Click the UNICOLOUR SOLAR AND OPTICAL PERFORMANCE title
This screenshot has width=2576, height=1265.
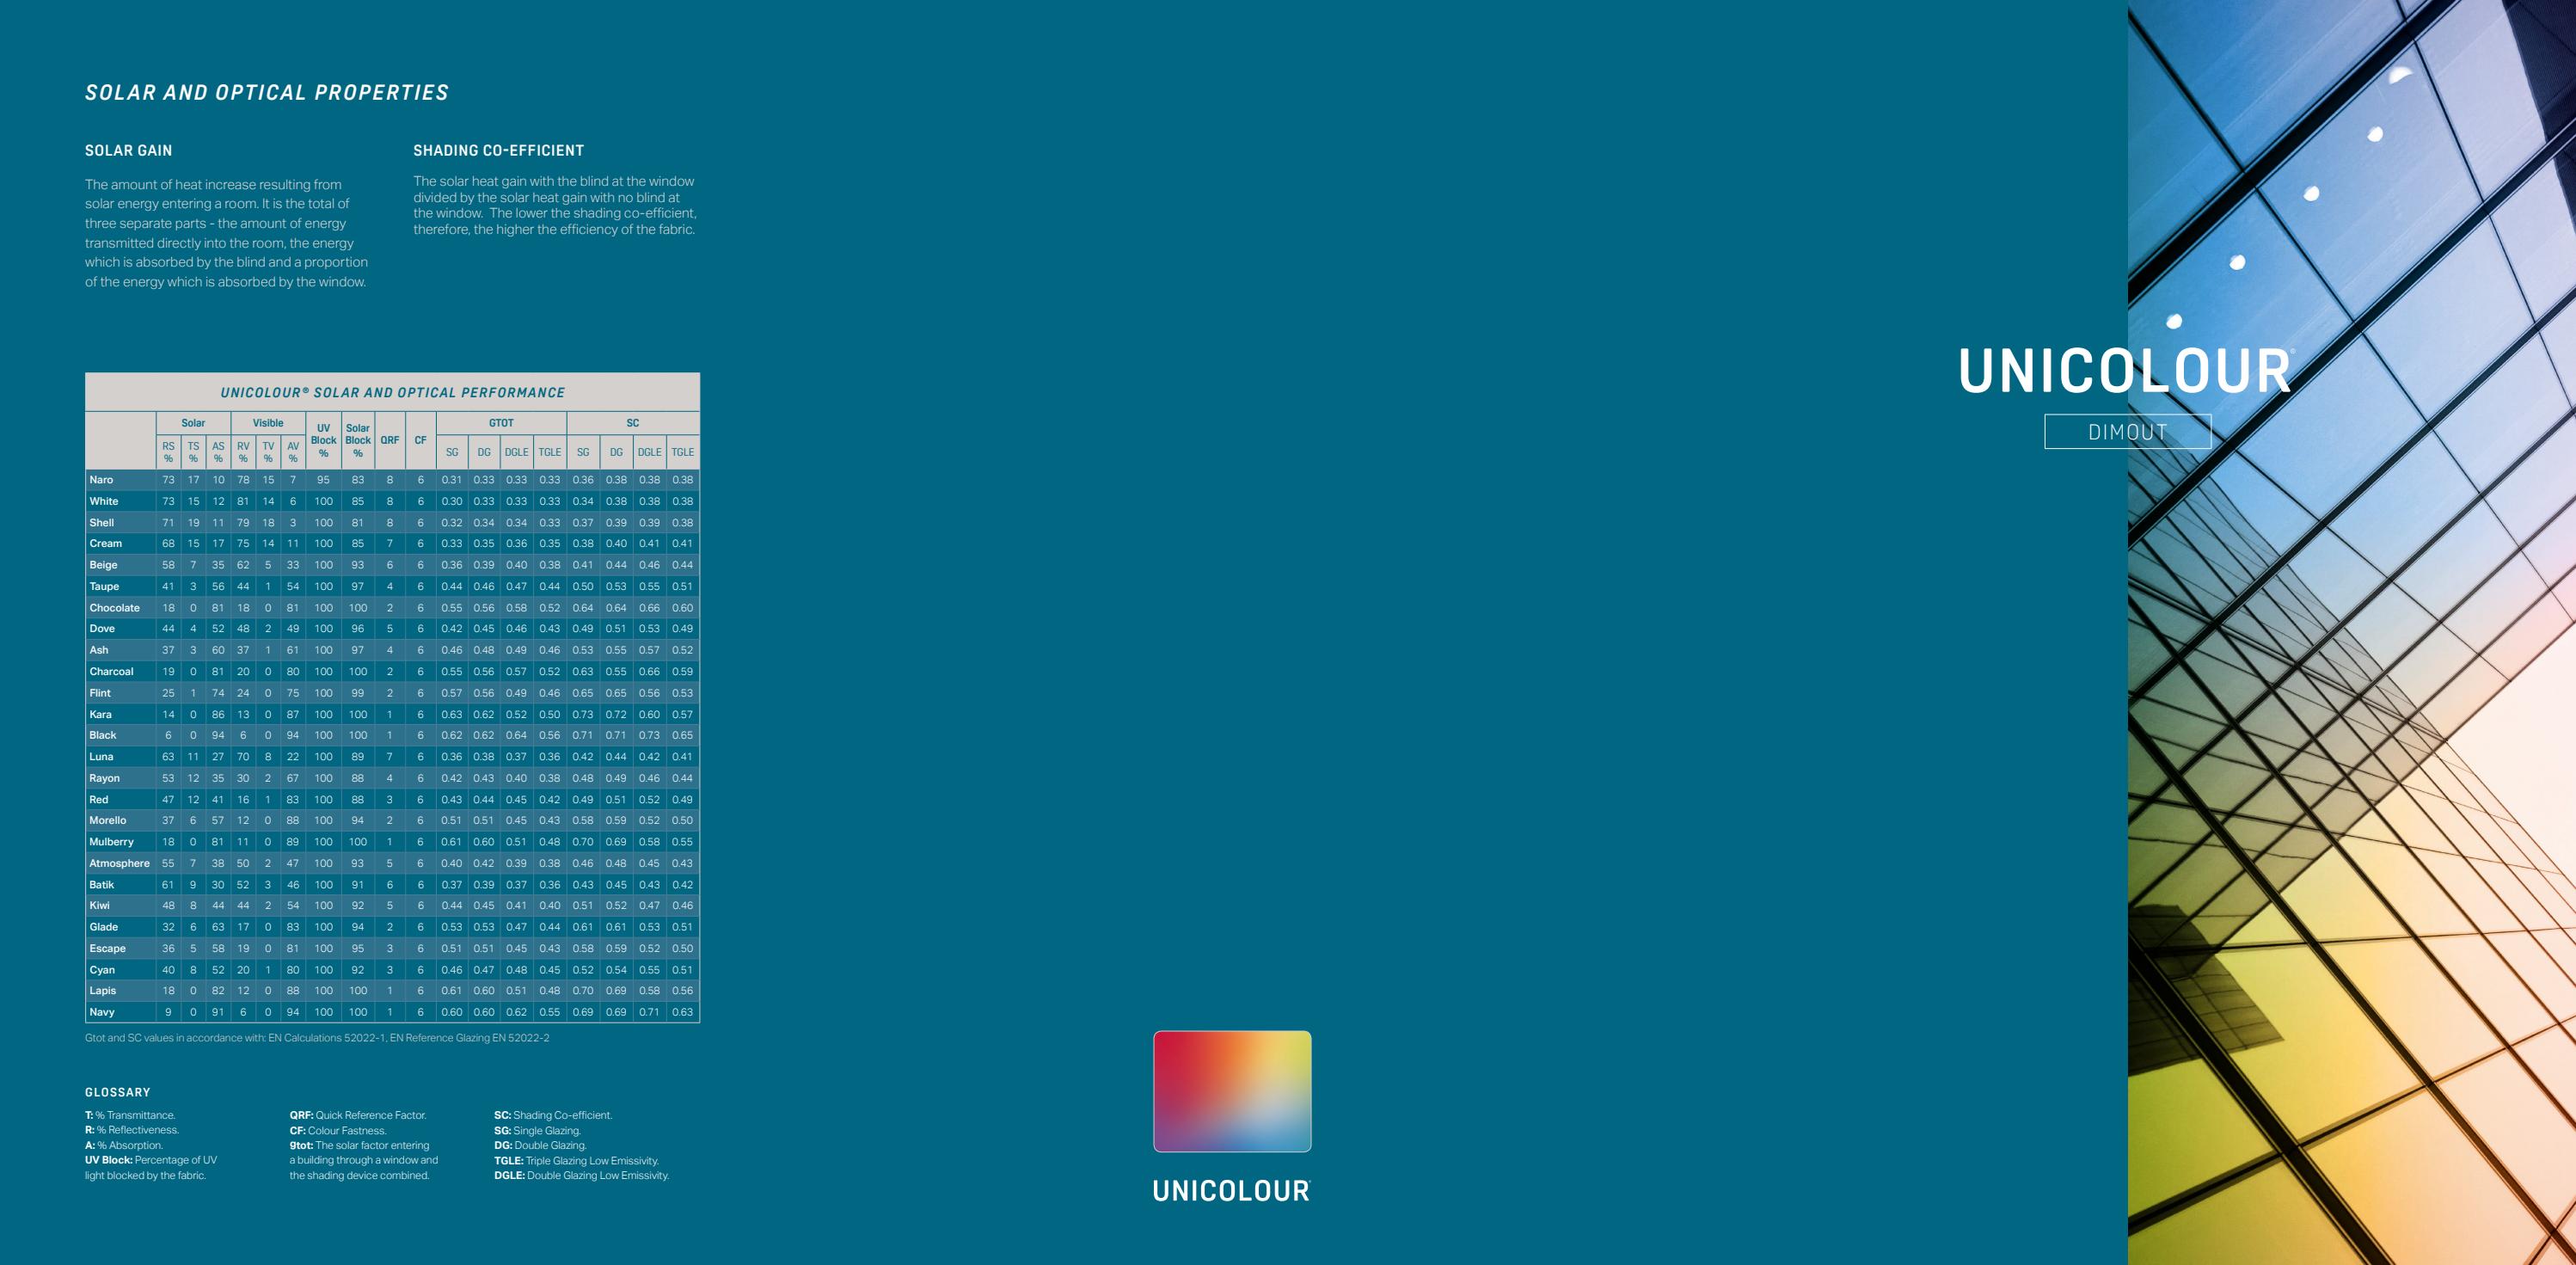[x=392, y=392]
